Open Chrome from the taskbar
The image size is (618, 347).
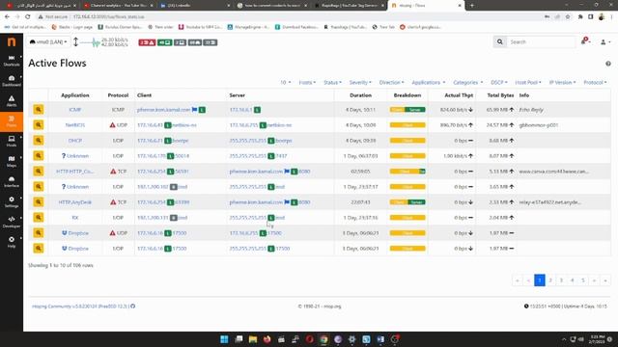tap(323, 339)
